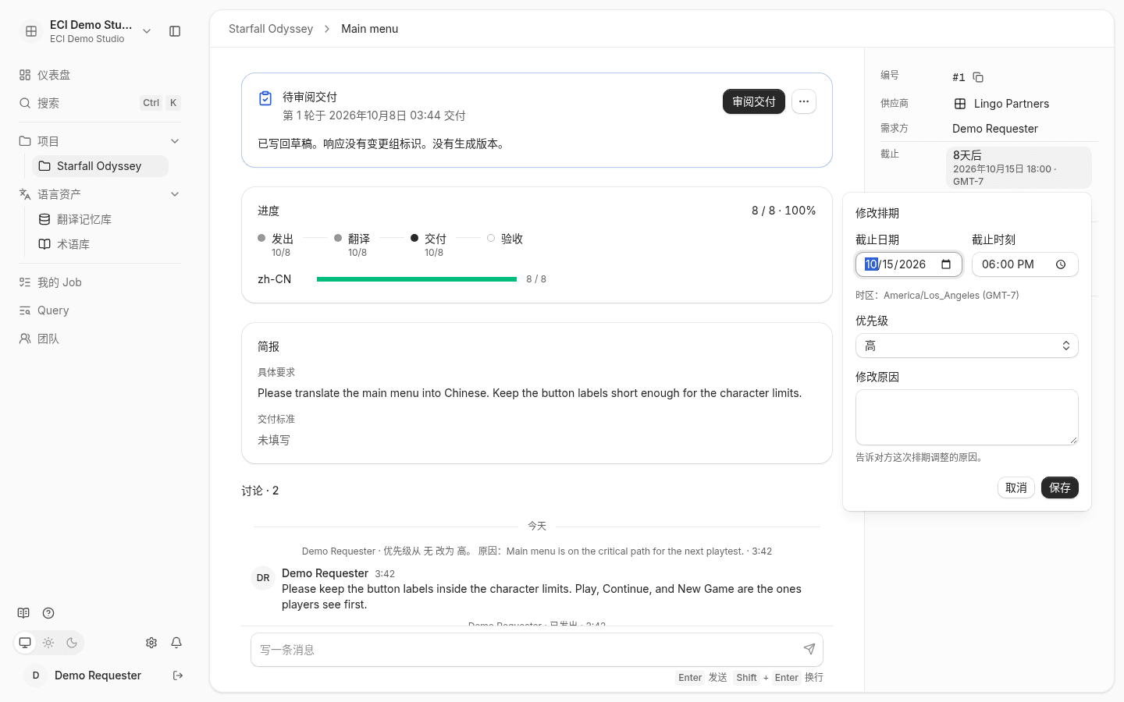The width and height of the screenshot is (1124, 702).
Task: Open the 搜索 search entry
Action: click(x=100, y=103)
